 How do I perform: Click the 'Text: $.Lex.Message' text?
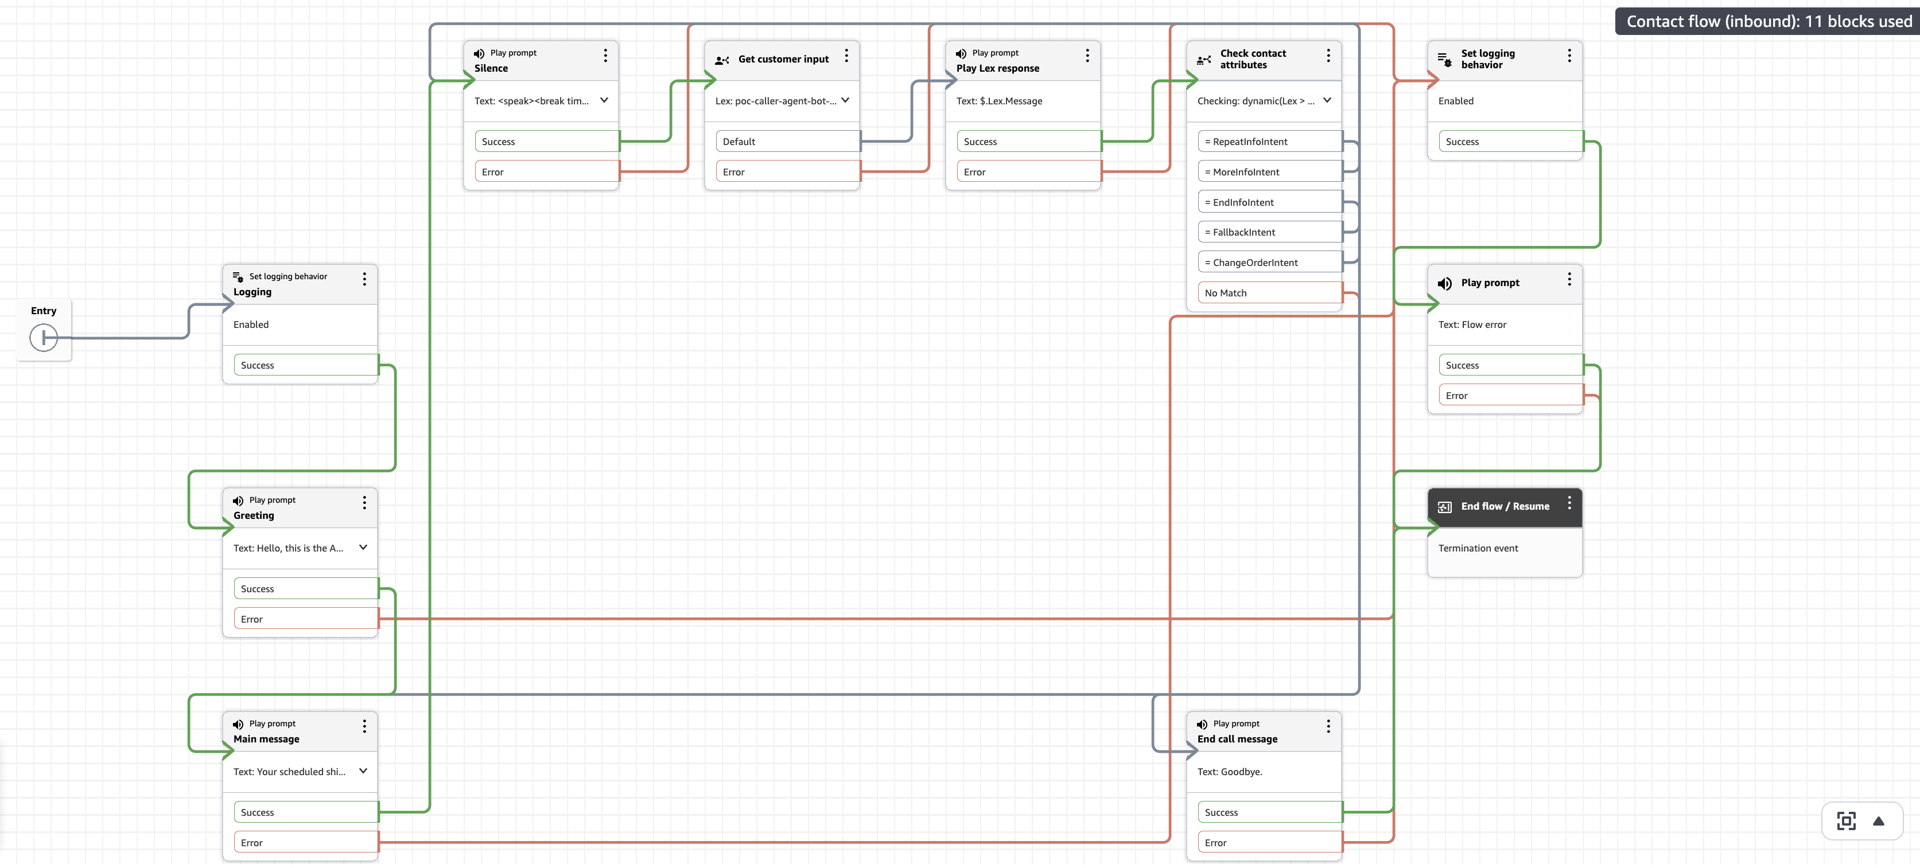pos(999,101)
